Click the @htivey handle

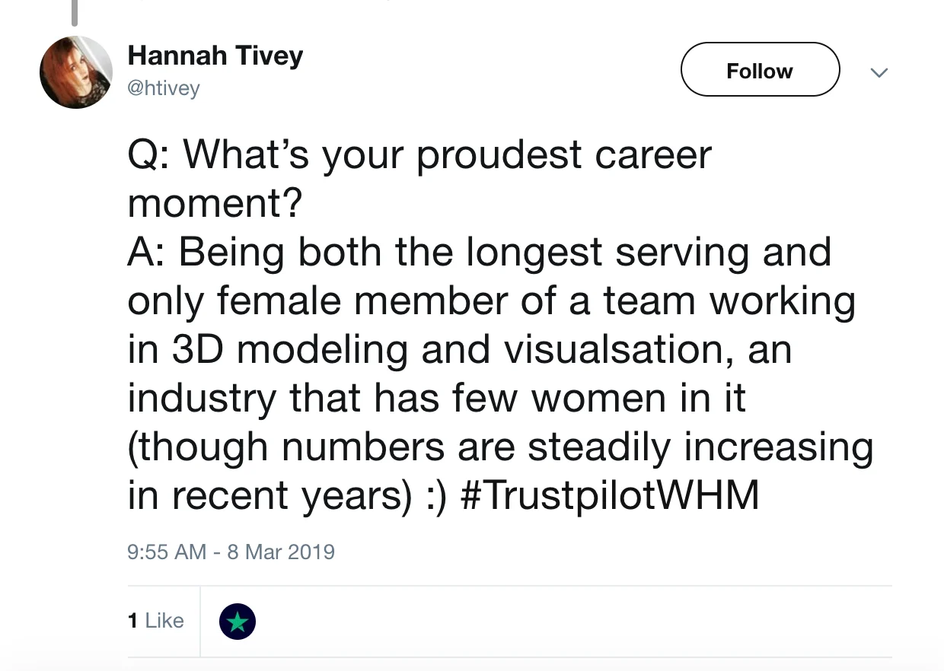coord(164,88)
